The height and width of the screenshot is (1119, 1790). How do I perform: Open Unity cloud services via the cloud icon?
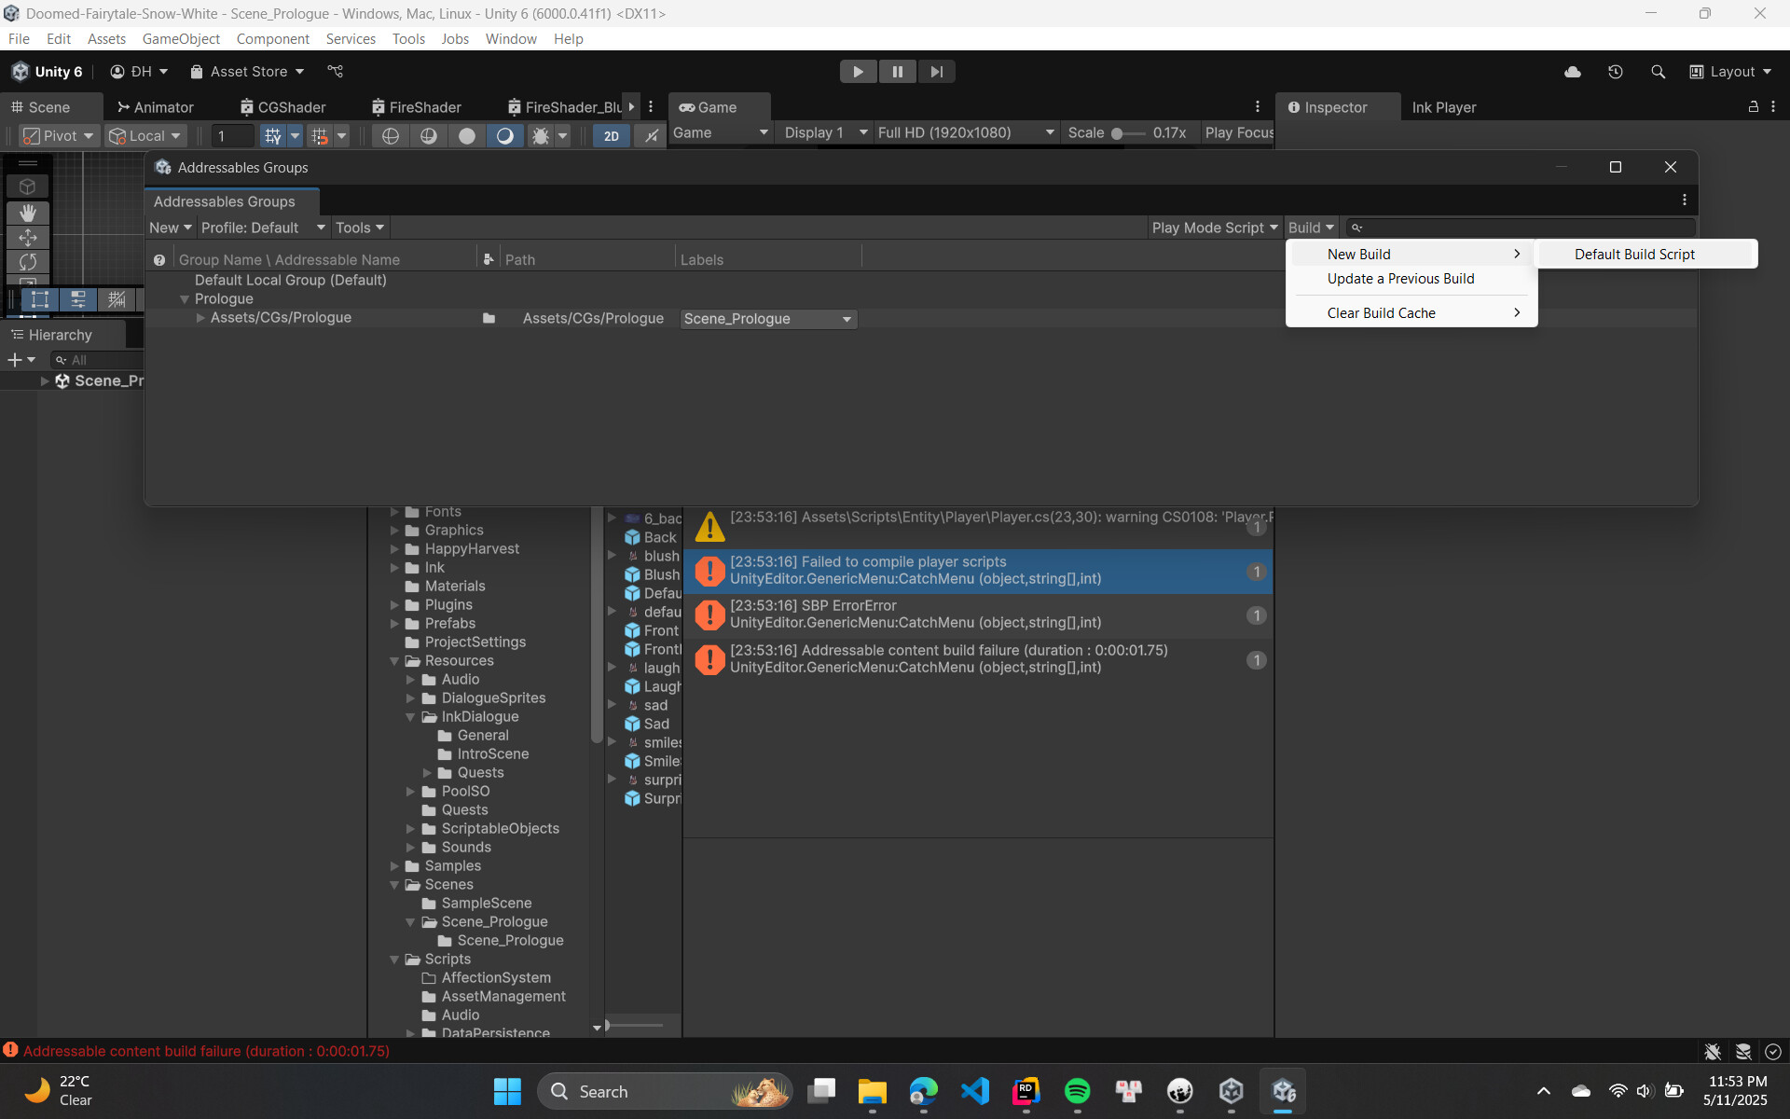coord(1573,71)
